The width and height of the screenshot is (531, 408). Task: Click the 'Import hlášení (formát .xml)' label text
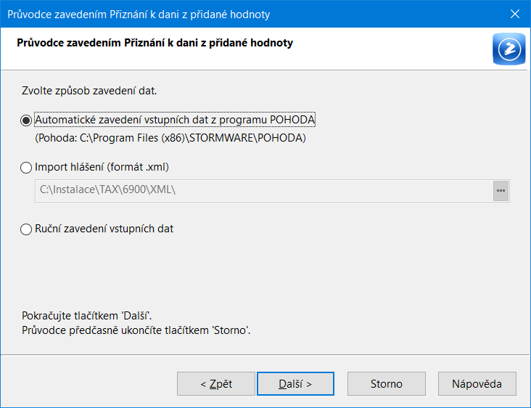(x=102, y=167)
